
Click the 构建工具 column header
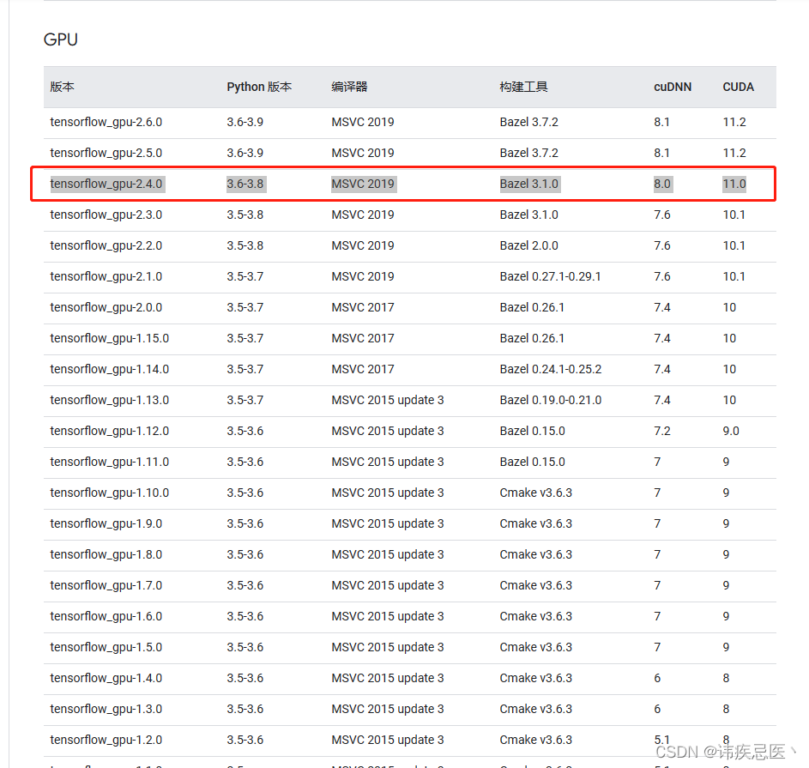click(523, 87)
